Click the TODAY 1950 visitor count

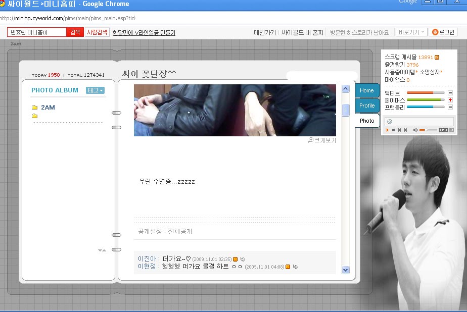click(x=45, y=75)
